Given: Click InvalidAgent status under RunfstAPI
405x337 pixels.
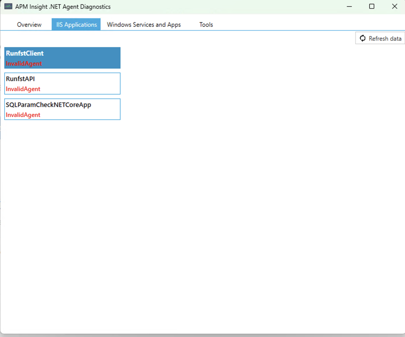Looking at the screenshot, I should point(23,89).
